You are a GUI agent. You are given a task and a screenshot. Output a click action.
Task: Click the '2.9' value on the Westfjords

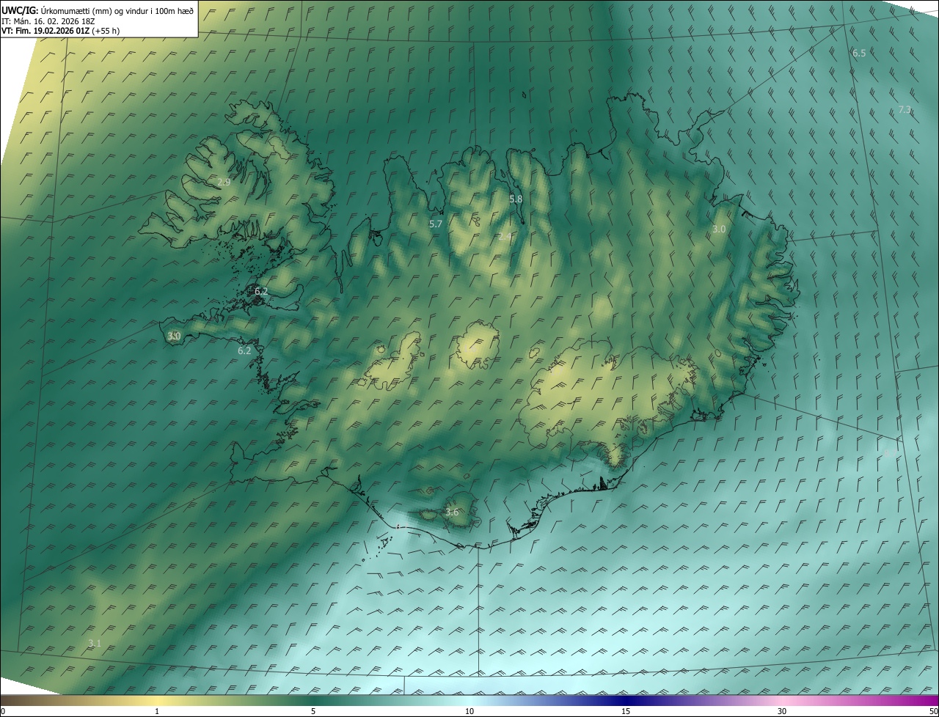(x=224, y=182)
